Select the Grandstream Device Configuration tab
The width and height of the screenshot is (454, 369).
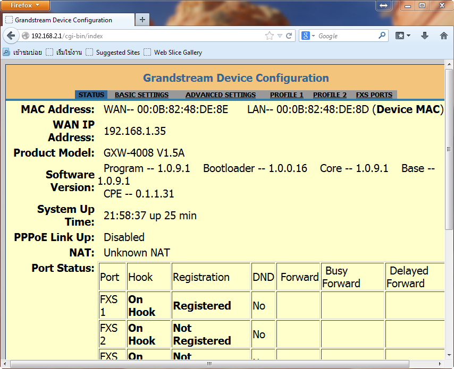69,20
